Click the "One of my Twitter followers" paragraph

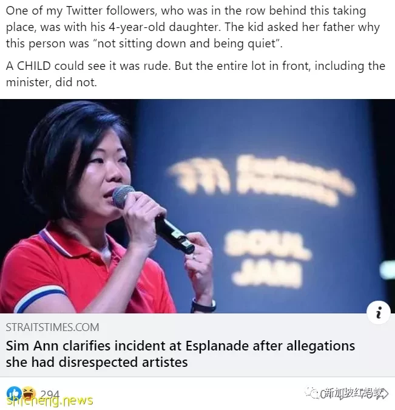coord(193,27)
